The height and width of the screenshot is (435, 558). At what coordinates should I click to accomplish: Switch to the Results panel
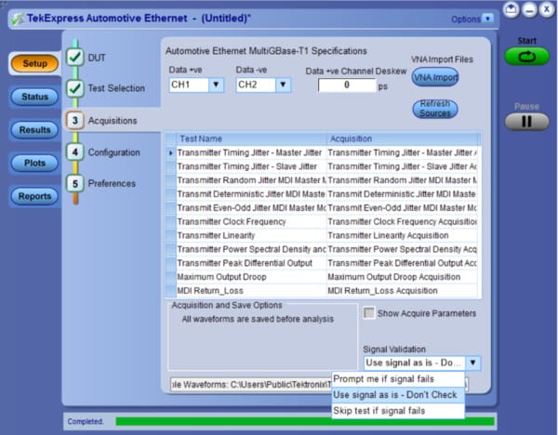[x=34, y=129]
